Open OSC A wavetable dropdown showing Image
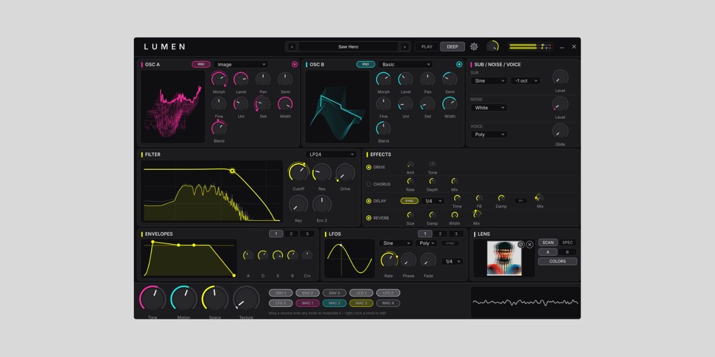Screen dimensions: 715x357 (x=241, y=64)
